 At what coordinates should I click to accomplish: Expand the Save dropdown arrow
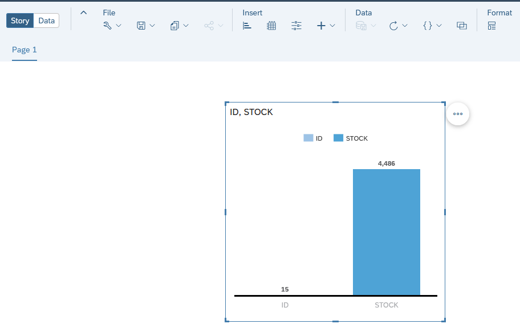pos(152,26)
